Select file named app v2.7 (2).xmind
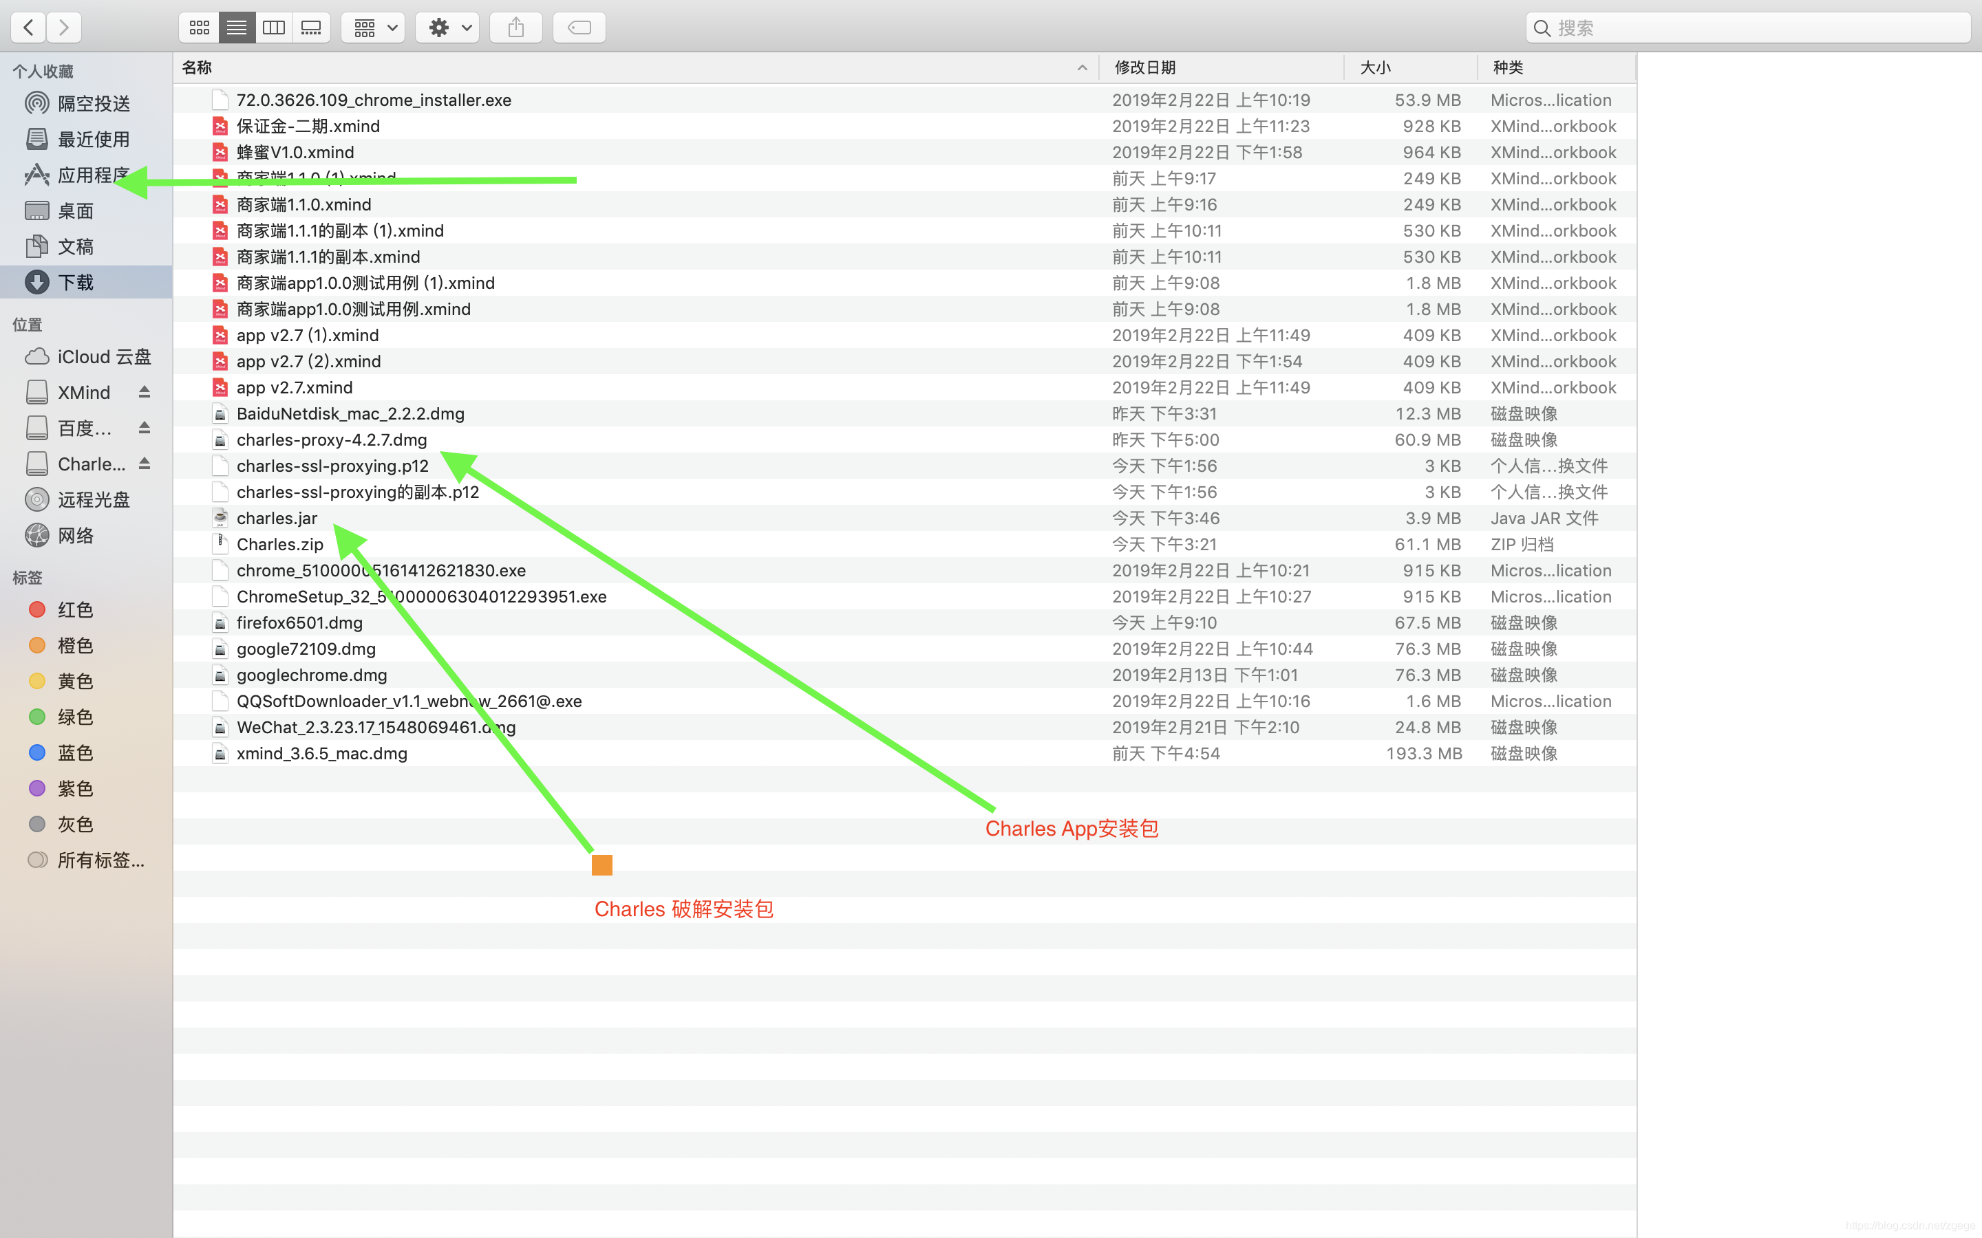1982x1238 pixels. click(309, 362)
